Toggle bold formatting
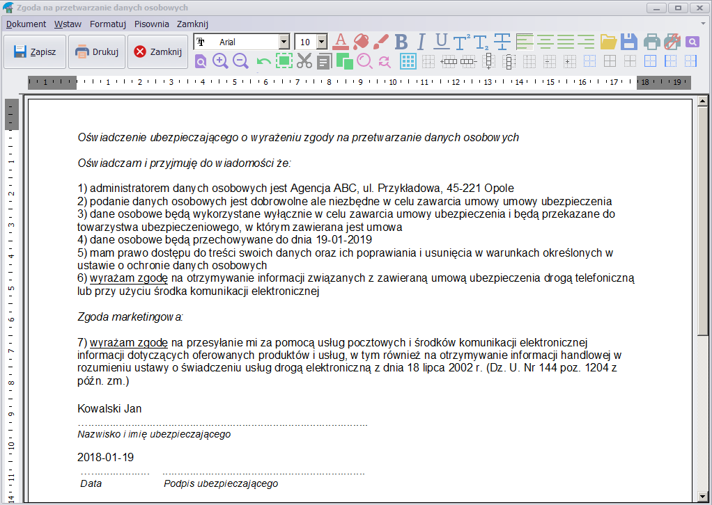Image resolution: width=712 pixels, height=505 pixels. [x=401, y=42]
